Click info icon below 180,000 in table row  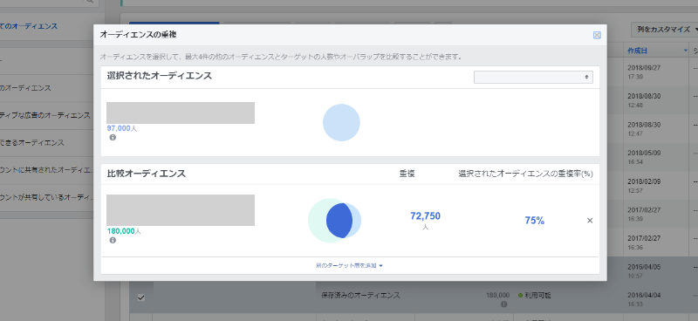click(504, 304)
